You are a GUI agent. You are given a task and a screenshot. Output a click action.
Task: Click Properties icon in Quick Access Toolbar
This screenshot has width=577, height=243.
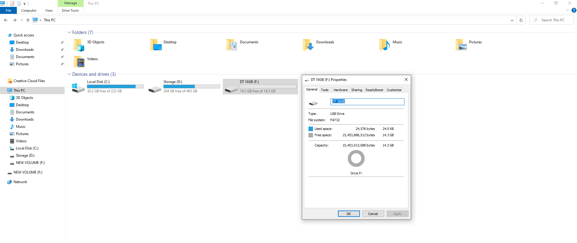point(12,3)
